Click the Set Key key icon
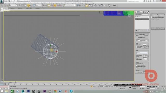166x93 pixels. pyautogui.click(x=130, y=87)
